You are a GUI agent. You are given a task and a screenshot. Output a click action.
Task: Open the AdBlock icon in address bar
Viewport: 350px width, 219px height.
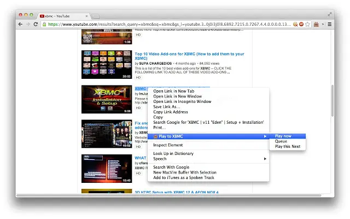coord(301,24)
